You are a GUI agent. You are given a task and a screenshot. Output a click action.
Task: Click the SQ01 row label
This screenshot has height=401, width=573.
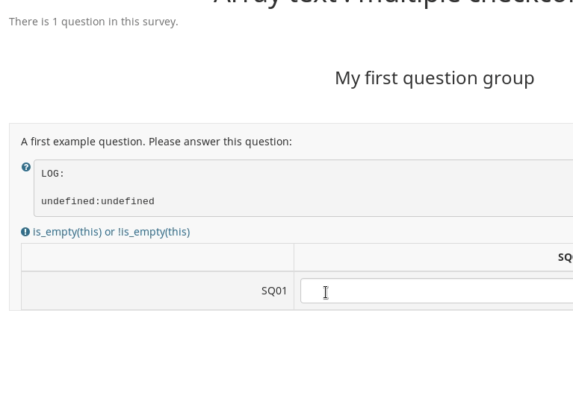(274, 291)
